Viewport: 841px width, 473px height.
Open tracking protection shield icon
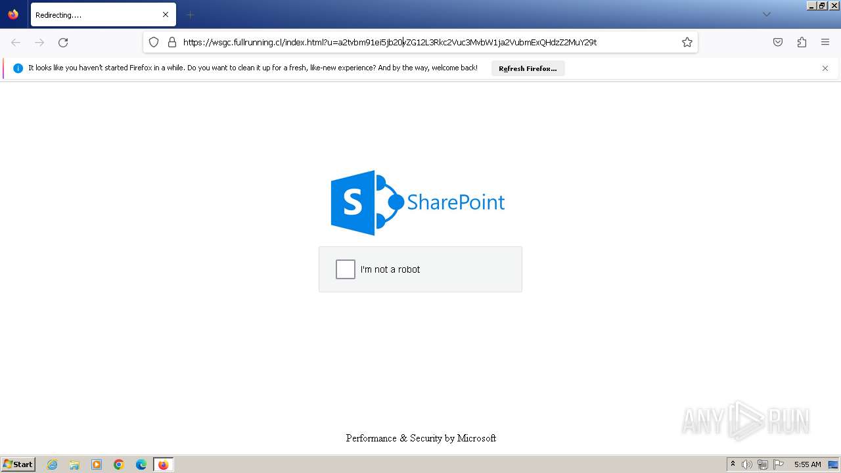pos(154,42)
